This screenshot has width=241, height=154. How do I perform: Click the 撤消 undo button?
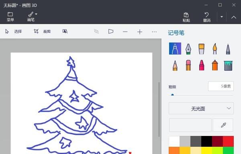tap(207, 17)
